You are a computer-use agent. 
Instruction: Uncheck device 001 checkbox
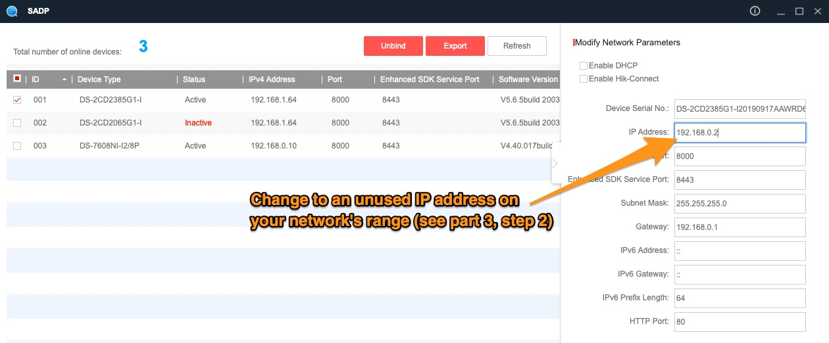[18, 100]
